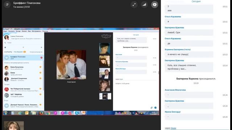Open Windows Start orb in shared taskbar
The image size is (232, 130).
[x=6, y=113]
